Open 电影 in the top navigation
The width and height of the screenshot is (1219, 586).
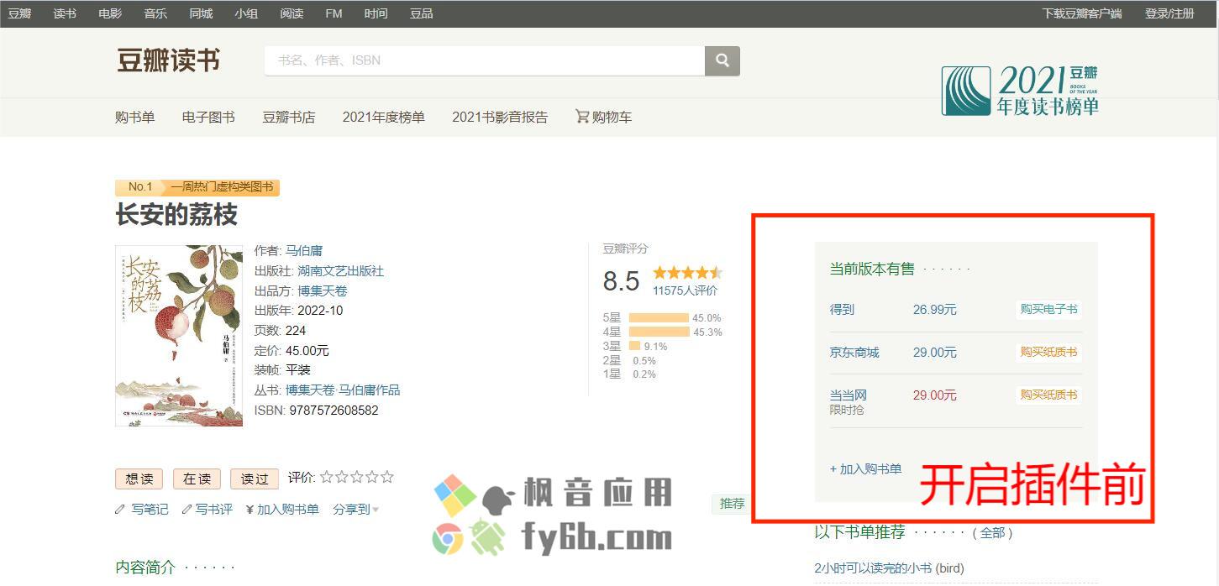pyautogui.click(x=110, y=13)
